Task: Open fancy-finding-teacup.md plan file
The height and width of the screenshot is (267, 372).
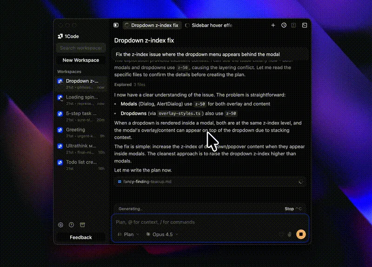Action: click(210, 182)
